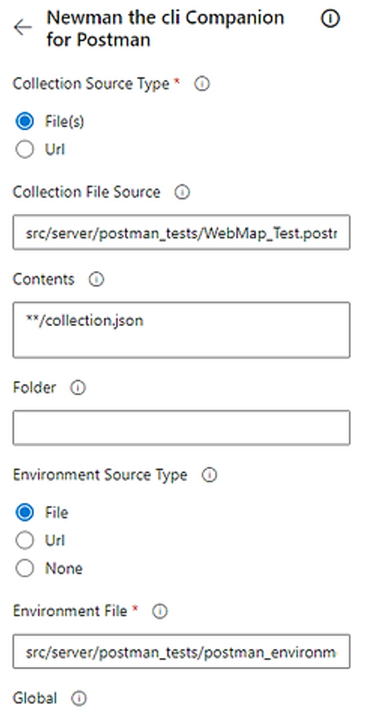
Task: Show info tooltip for Contents
Action: (x=96, y=279)
